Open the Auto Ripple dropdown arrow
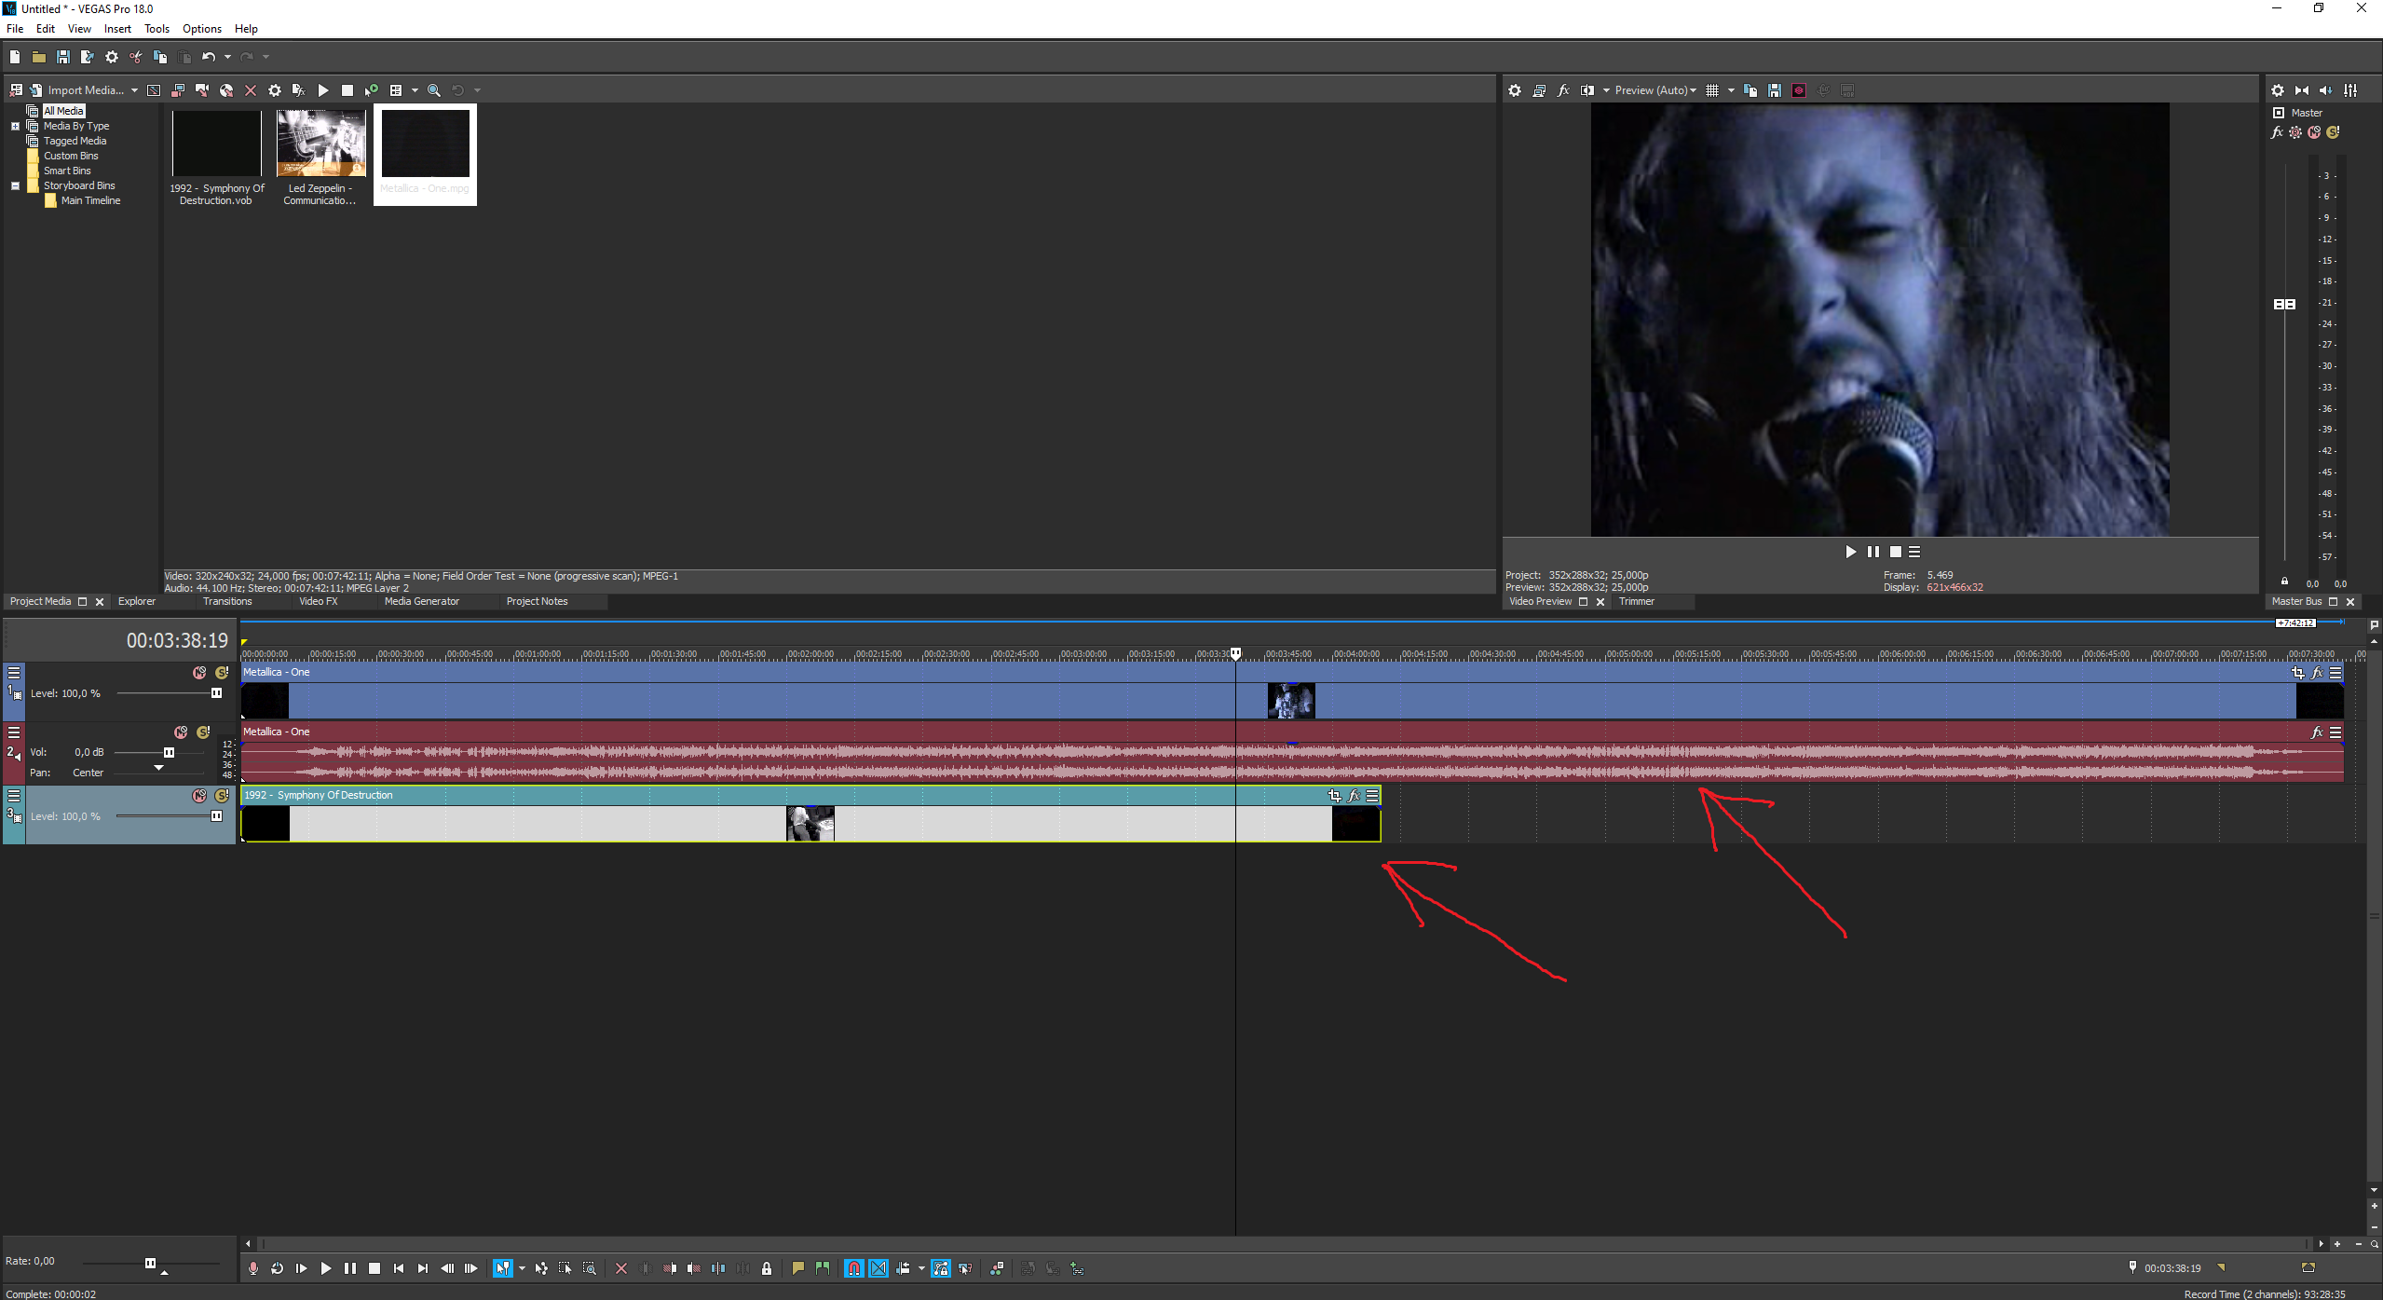The image size is (2383, 1300). [x=921, y=1268]
